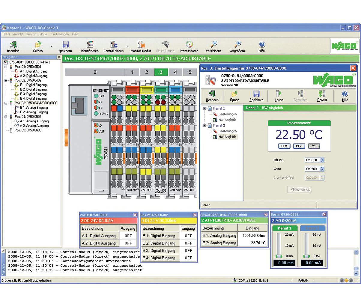The width and height of the screenshot is (361, 307).
Task: Click the Gain spinner arrows
Action: [x=322, y=169]
